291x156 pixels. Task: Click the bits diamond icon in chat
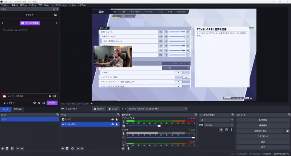(5, 103)
